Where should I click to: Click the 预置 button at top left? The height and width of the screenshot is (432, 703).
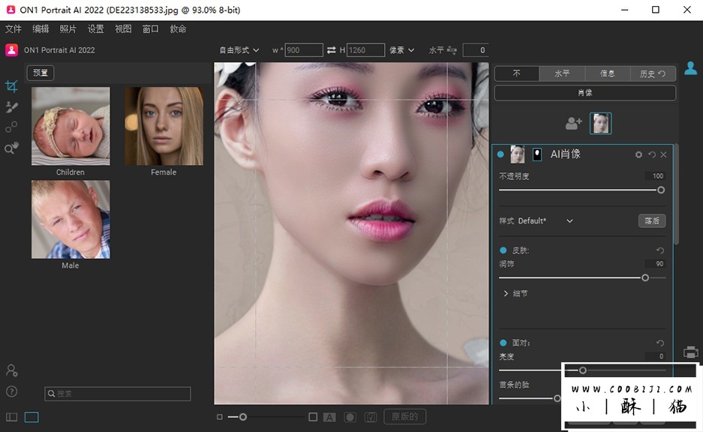(x=40, y=73)
